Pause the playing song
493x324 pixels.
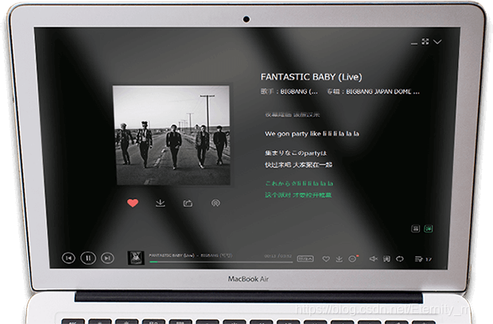(88, 258)
